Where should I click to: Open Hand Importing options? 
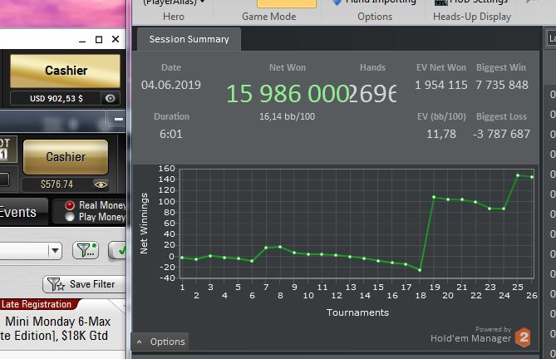(x=375, y=2)
